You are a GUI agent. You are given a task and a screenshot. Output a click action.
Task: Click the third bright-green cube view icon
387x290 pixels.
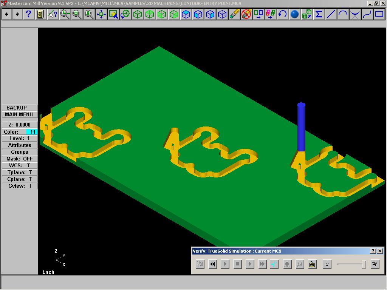coord(162,14)
